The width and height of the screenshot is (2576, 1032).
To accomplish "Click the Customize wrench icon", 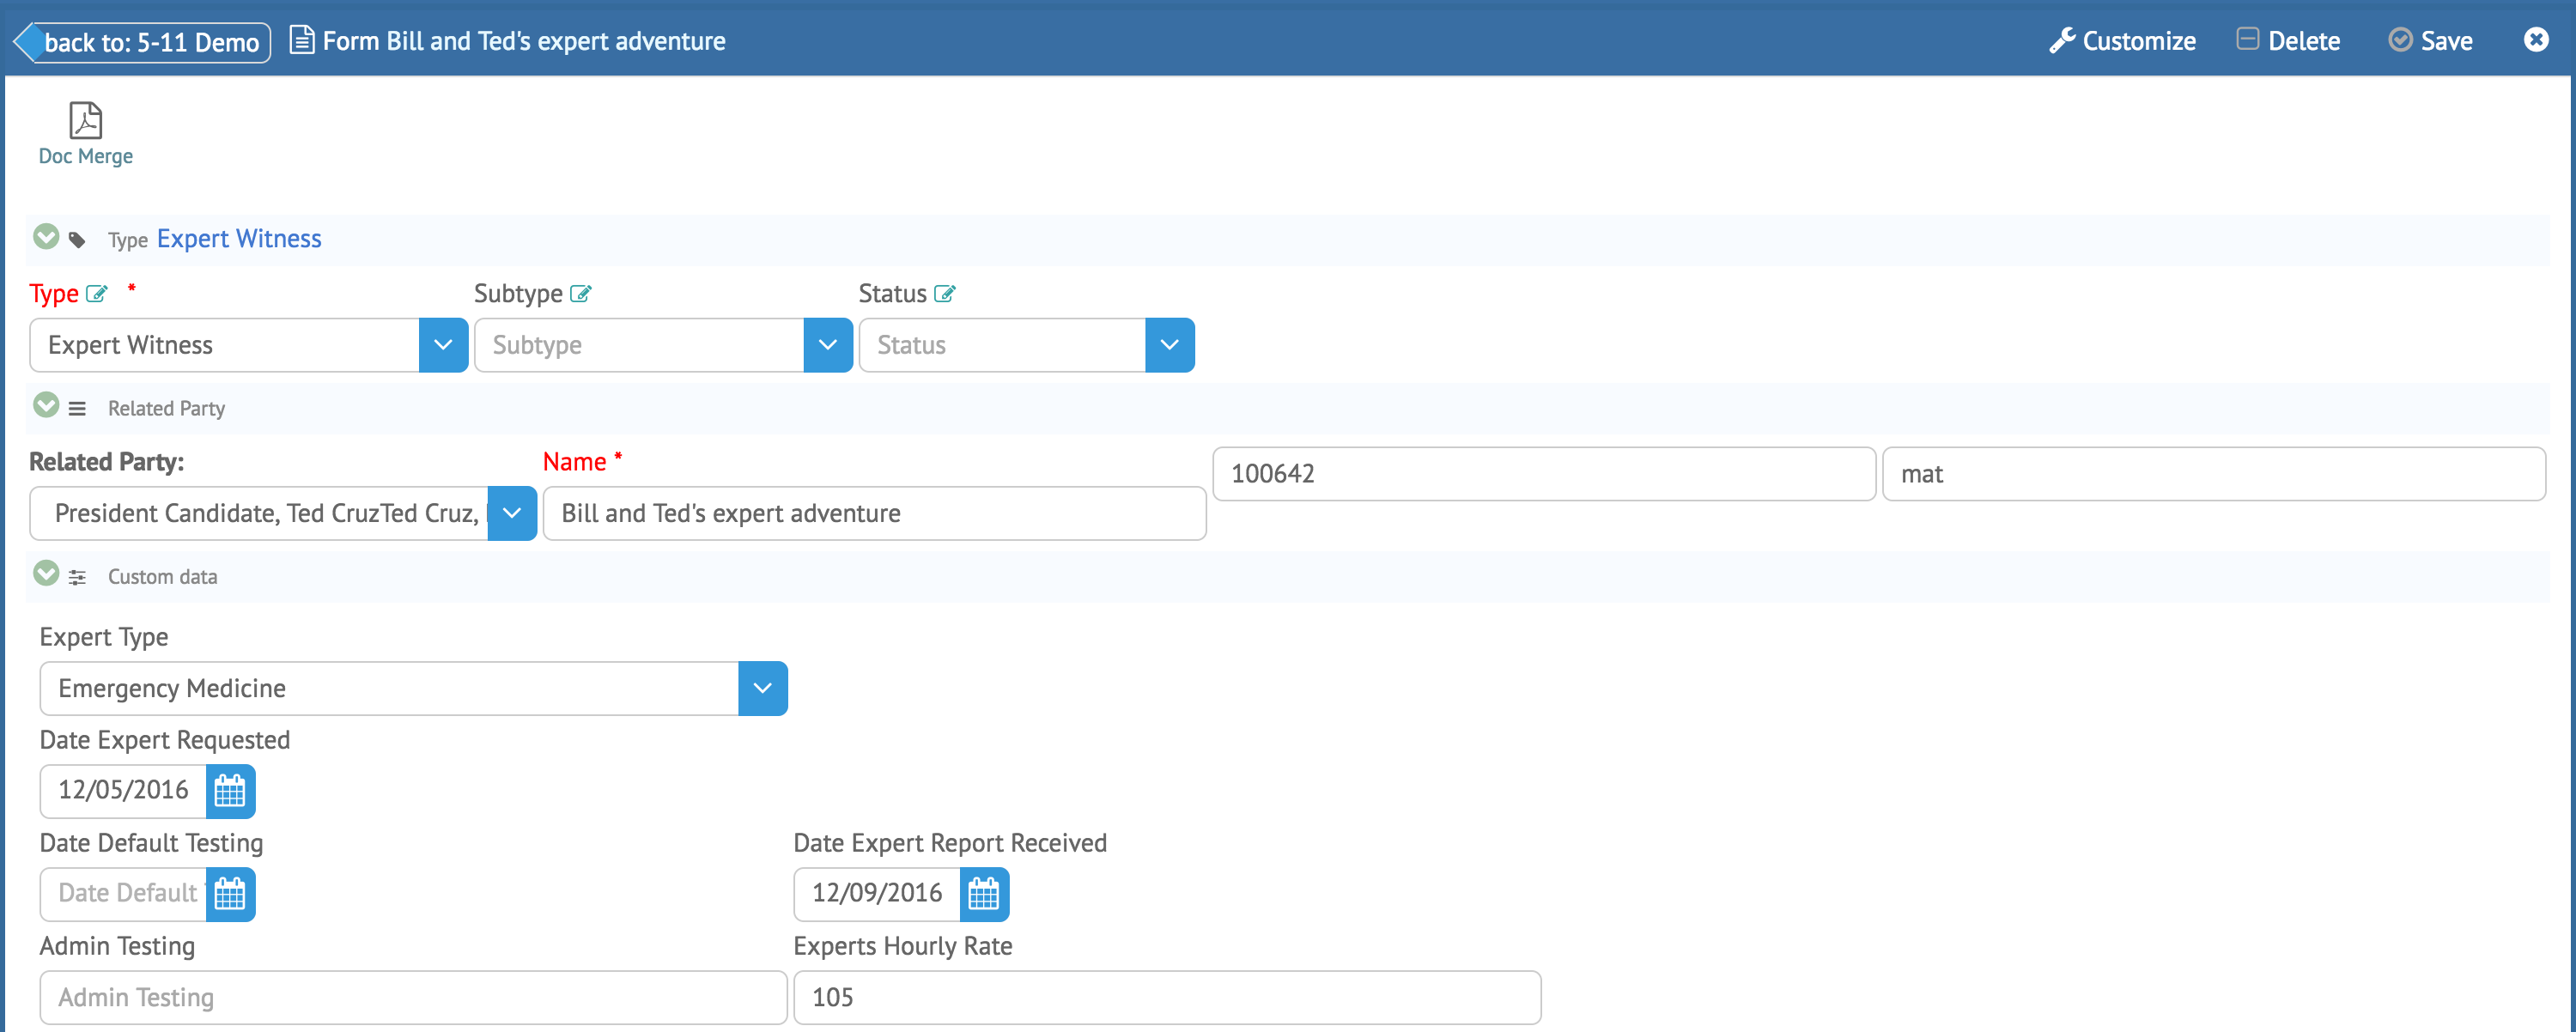I will click(2061, 41).
